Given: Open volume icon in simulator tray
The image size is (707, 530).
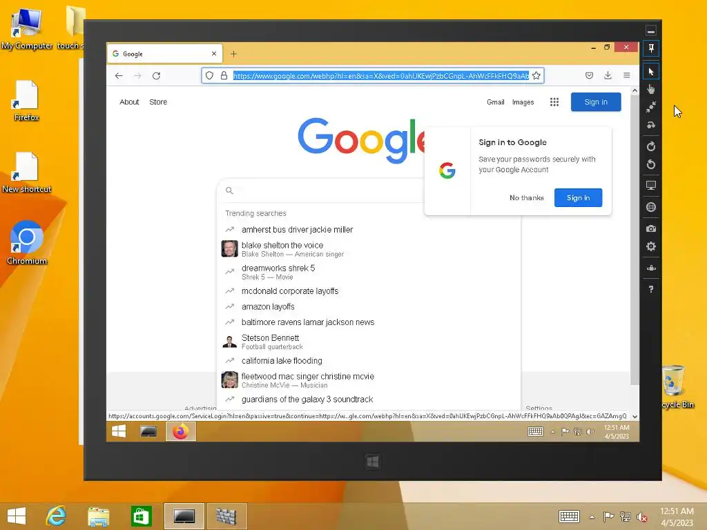Looking at the screenshot, I should 590,432.
